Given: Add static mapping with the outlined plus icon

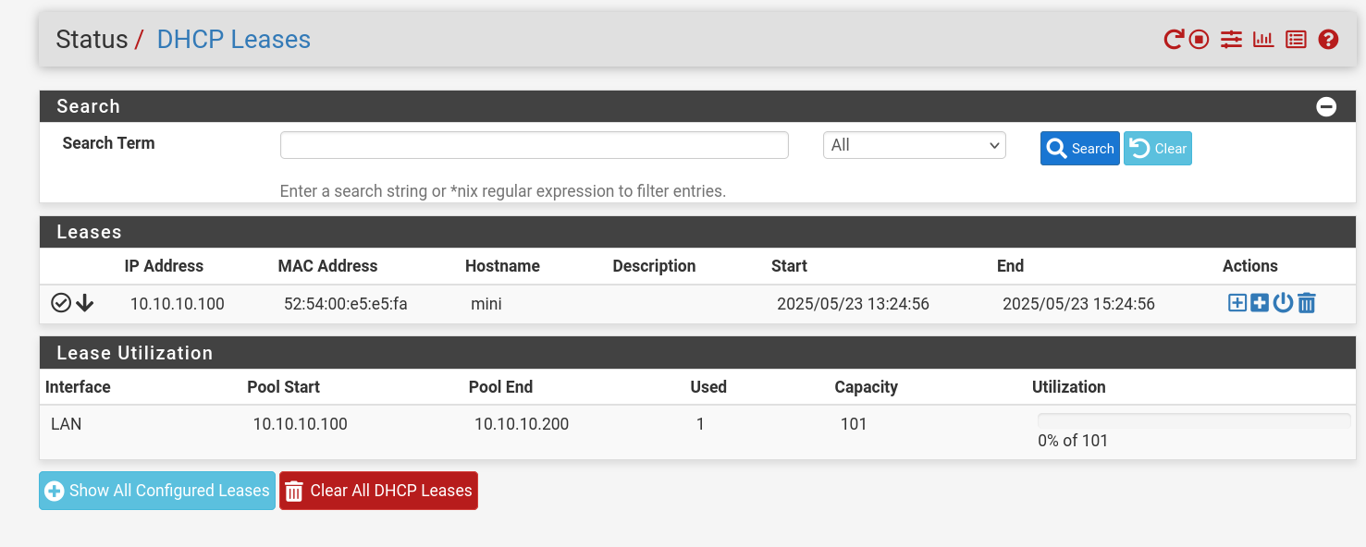Looking at the screenshot, I should [1237, 303].
